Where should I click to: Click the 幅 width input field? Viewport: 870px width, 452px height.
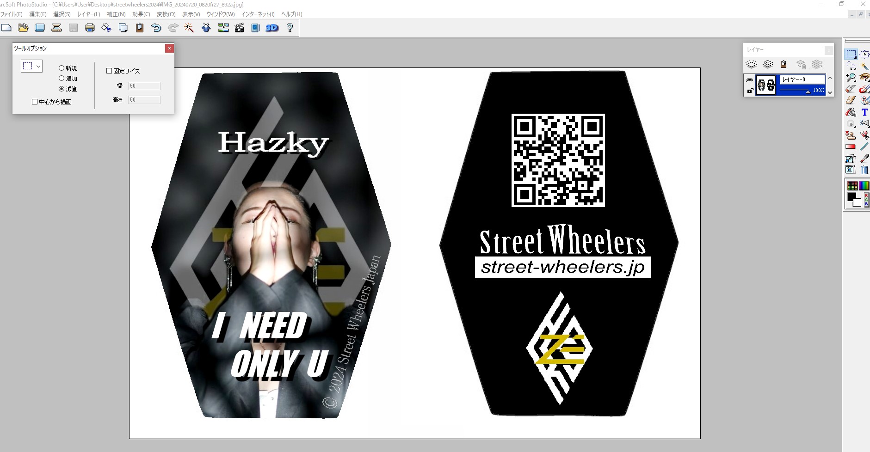click(144, 86)
